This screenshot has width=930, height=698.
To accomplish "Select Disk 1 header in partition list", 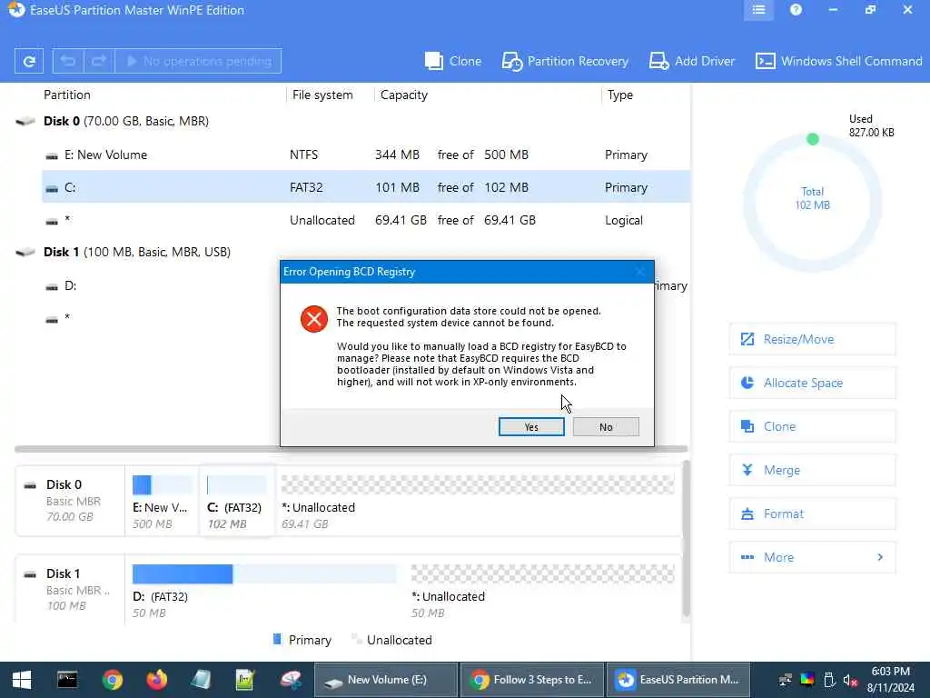I will [137, 253].
